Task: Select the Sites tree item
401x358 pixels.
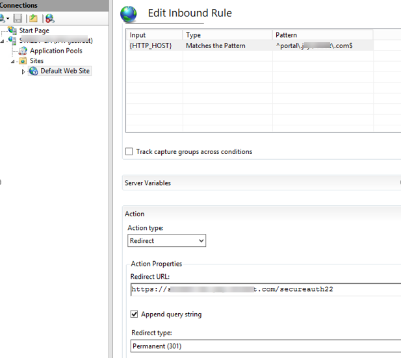Action: (36, 61)
